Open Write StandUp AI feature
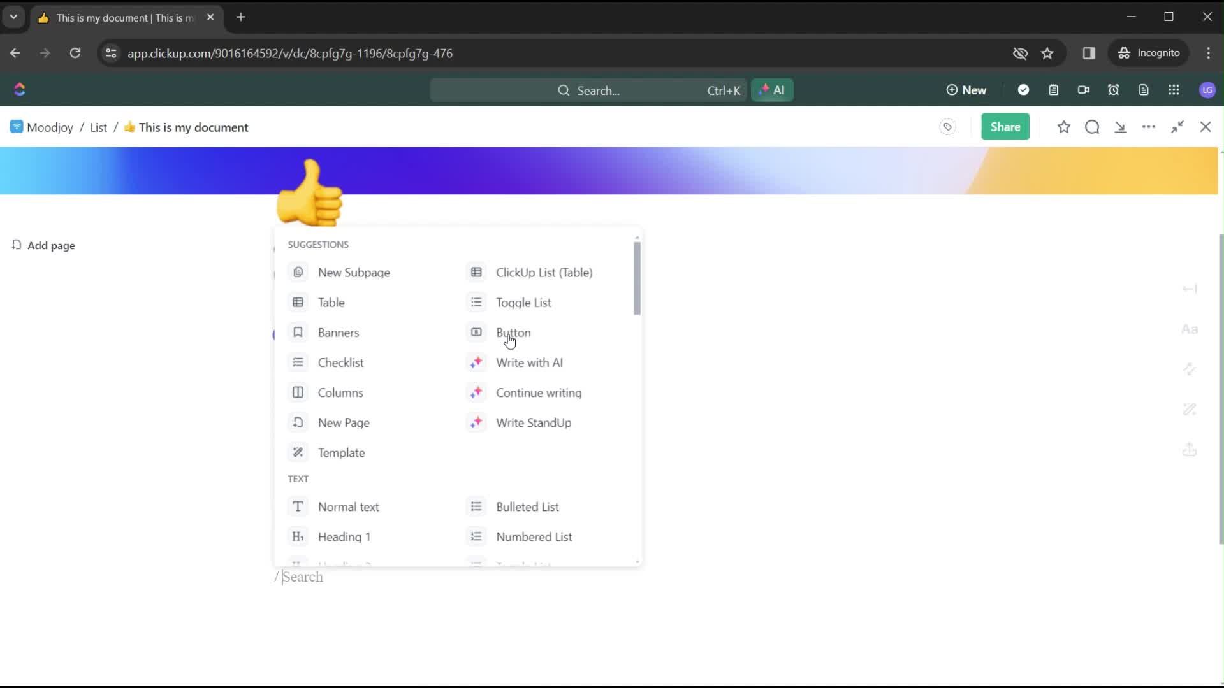 533,422
